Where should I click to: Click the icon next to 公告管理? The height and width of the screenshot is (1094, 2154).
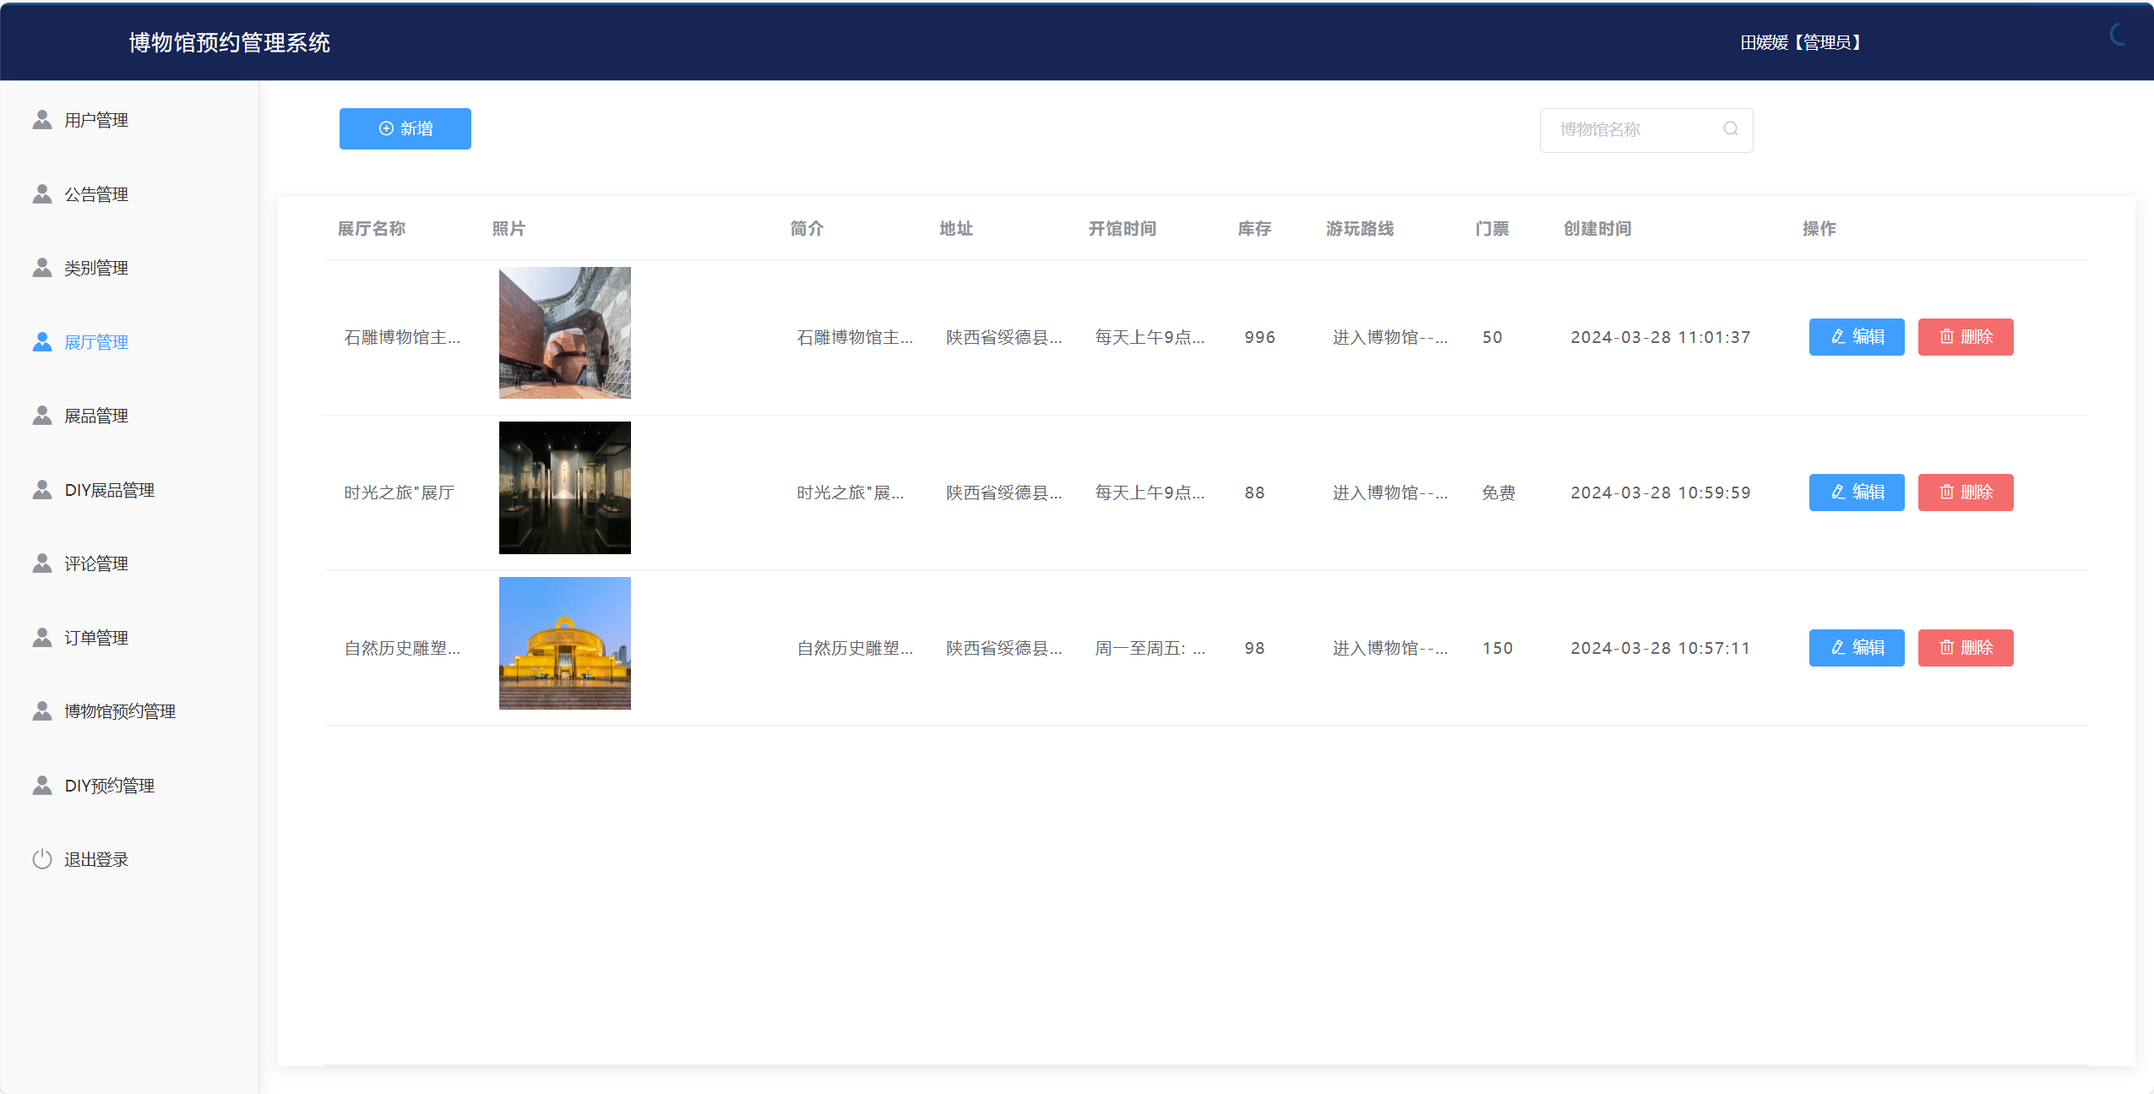pyautogui.click(x=42, y=194)
